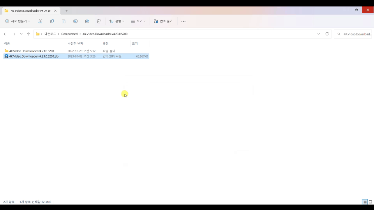The image size is (374, 210).
Task: Open the three-dot more options menu
Action: [183, 21]
